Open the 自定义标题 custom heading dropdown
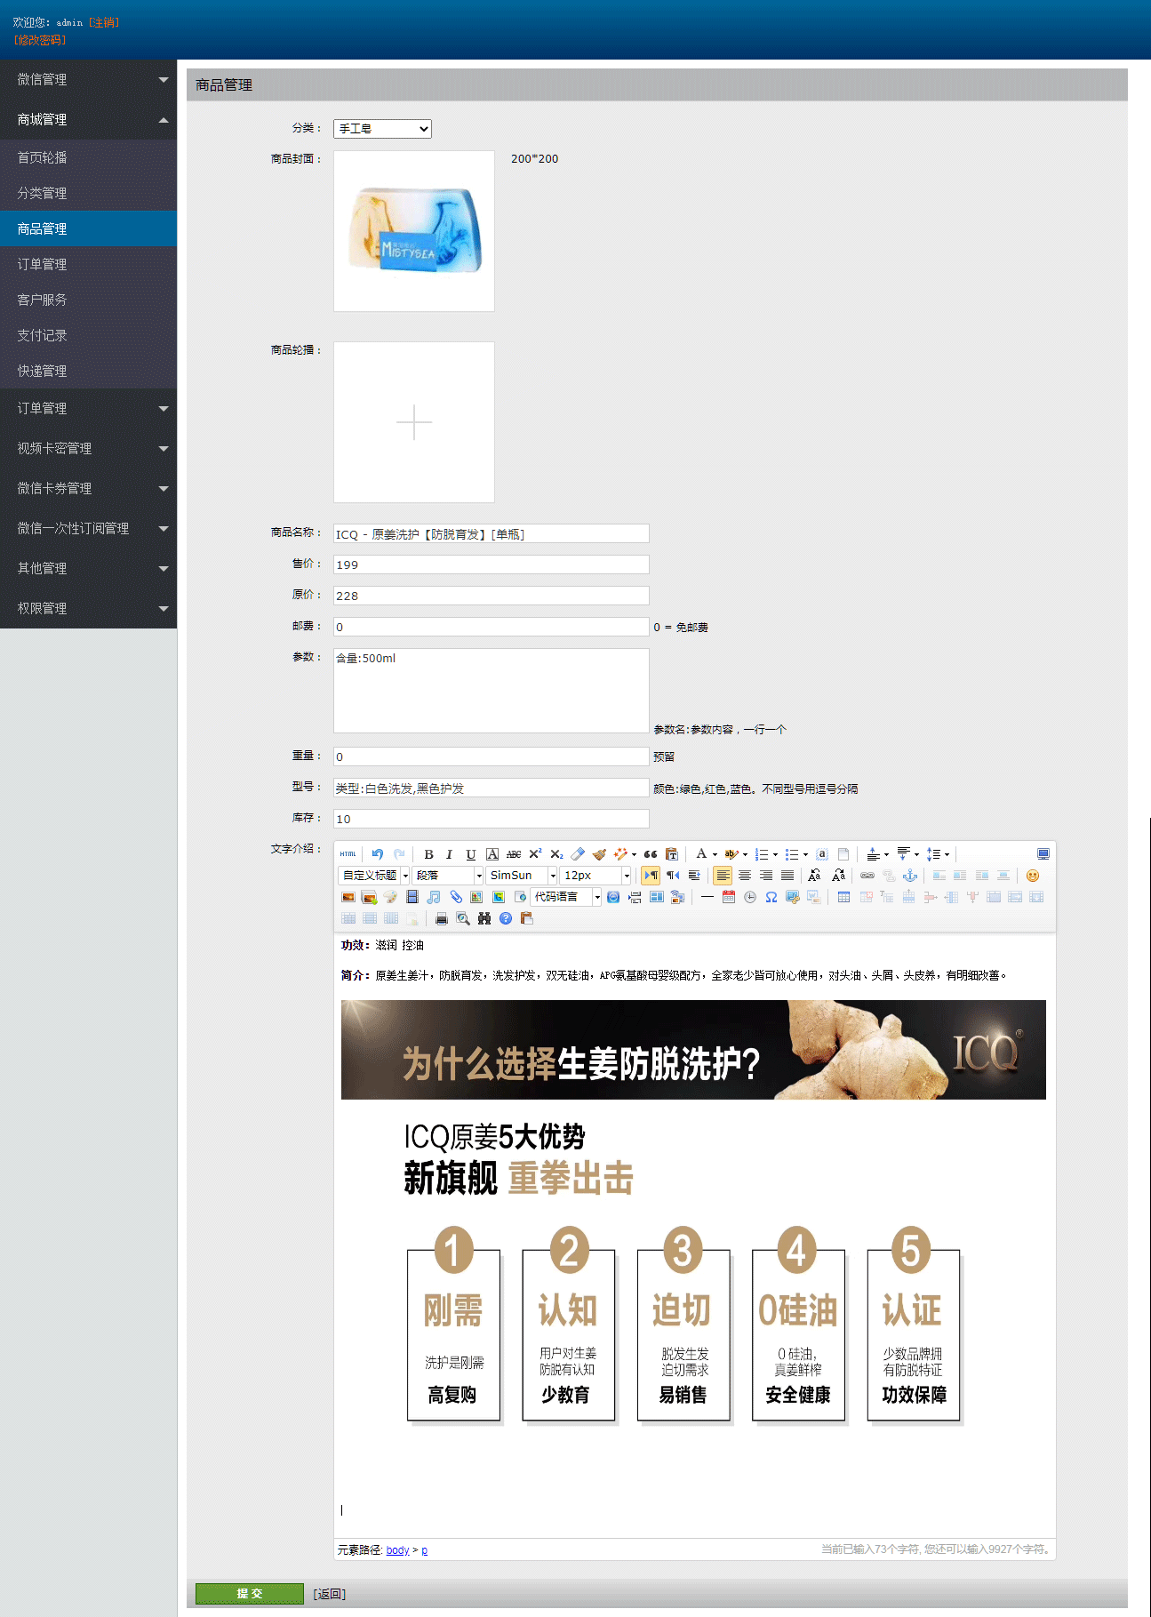Image resolution: width=1151 pixels, height=1617 pixels. 374,876
